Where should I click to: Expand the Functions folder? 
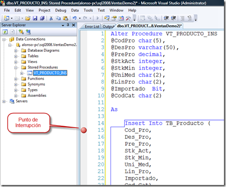[x=16, y=79]
